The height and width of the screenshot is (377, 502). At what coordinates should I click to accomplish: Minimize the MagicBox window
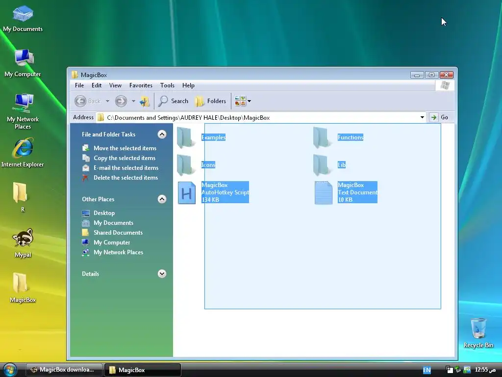(x=417, y=75)
